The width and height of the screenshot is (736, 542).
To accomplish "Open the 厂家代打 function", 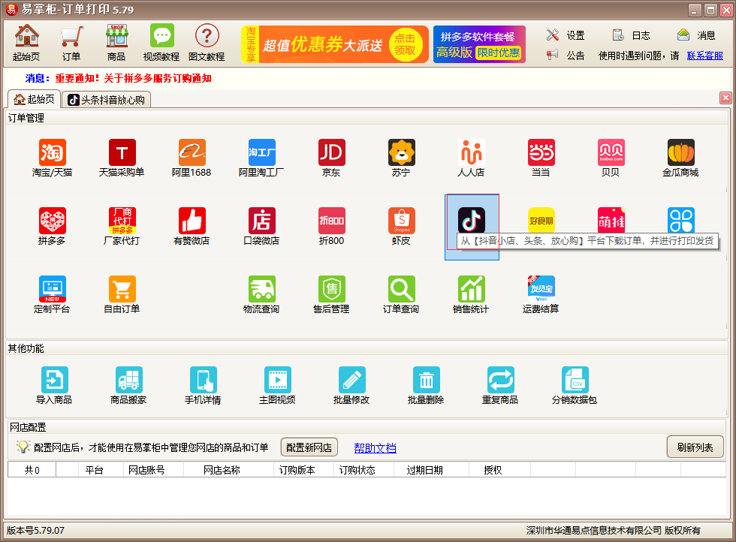I will [122, 227].
